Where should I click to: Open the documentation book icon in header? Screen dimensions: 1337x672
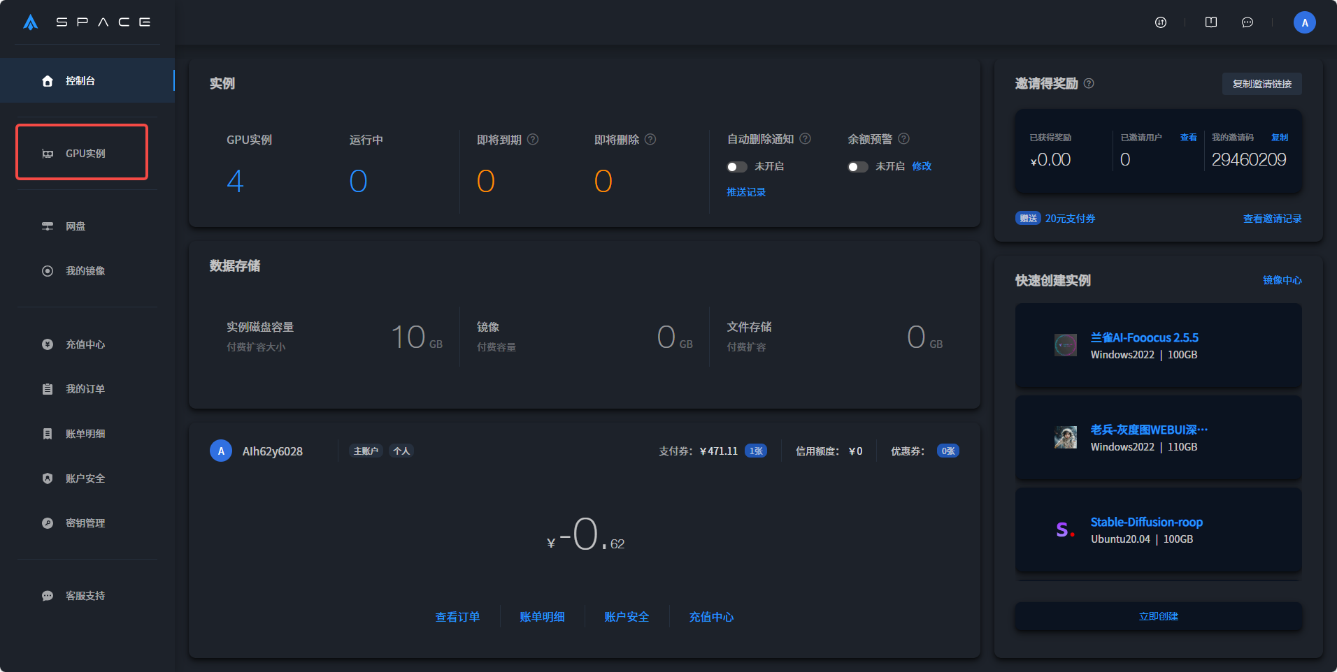(1211, 22)
